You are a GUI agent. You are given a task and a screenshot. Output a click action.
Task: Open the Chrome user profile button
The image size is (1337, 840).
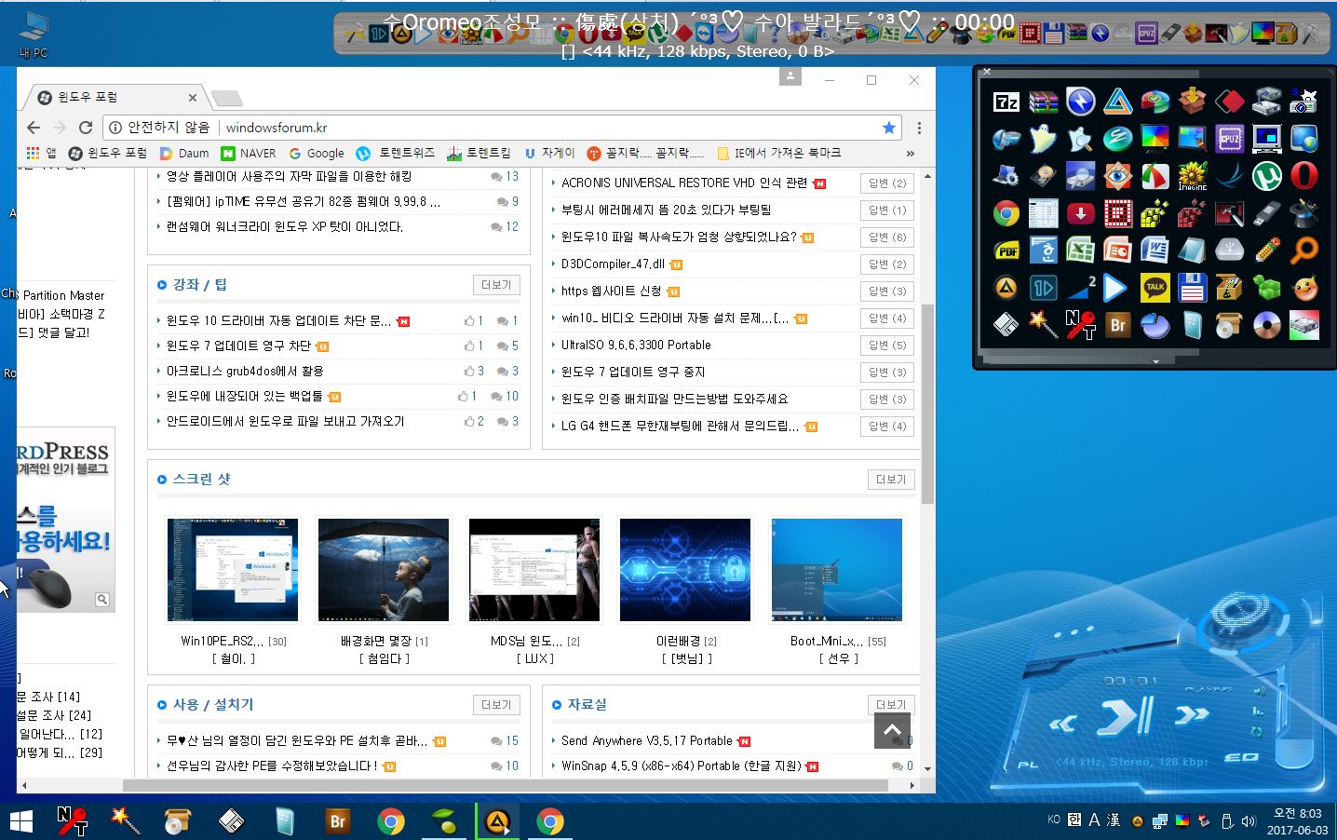(x=790, y=78)
